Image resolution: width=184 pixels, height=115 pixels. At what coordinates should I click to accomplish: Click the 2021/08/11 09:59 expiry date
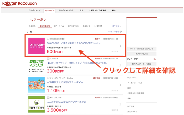110,98
